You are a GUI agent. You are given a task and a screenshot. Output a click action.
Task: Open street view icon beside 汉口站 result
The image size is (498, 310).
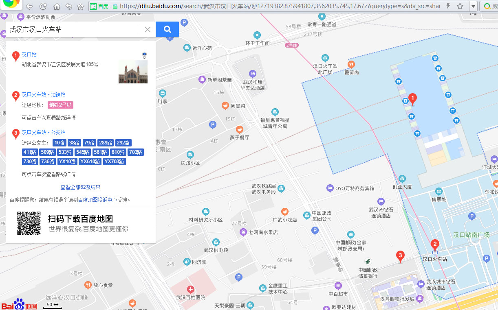pos(144,55)
